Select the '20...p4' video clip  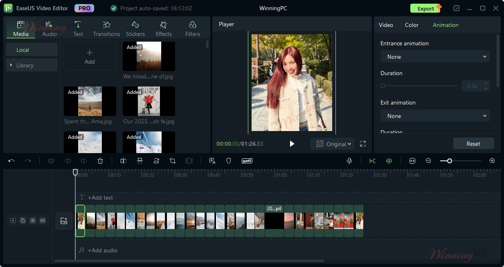(274, 221)
